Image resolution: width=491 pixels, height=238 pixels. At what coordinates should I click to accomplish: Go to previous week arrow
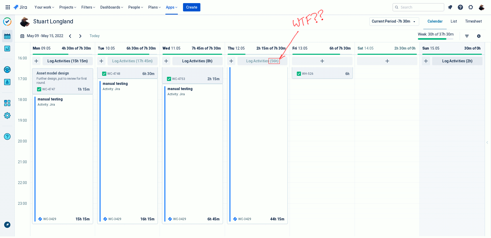[70, 36]
